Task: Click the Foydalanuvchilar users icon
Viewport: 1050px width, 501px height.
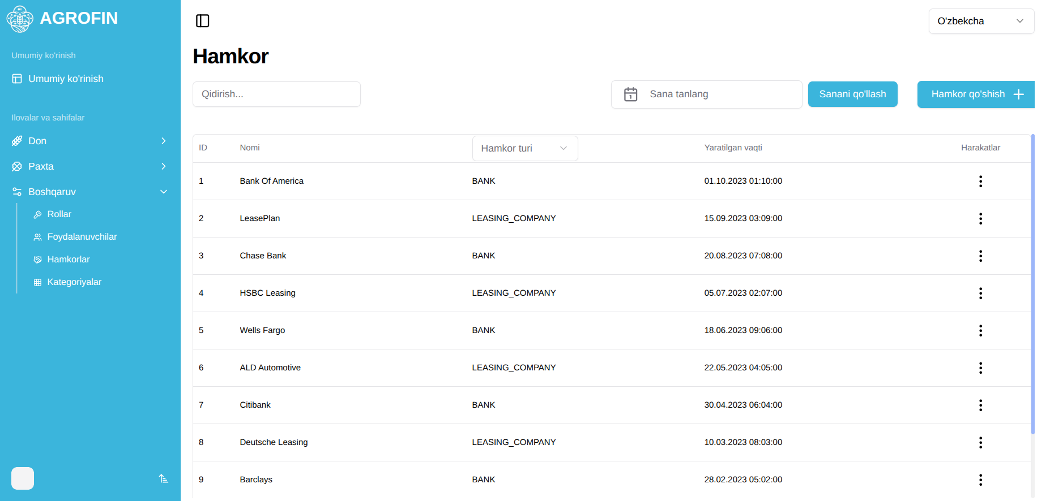Action: (x=37, y=237)
